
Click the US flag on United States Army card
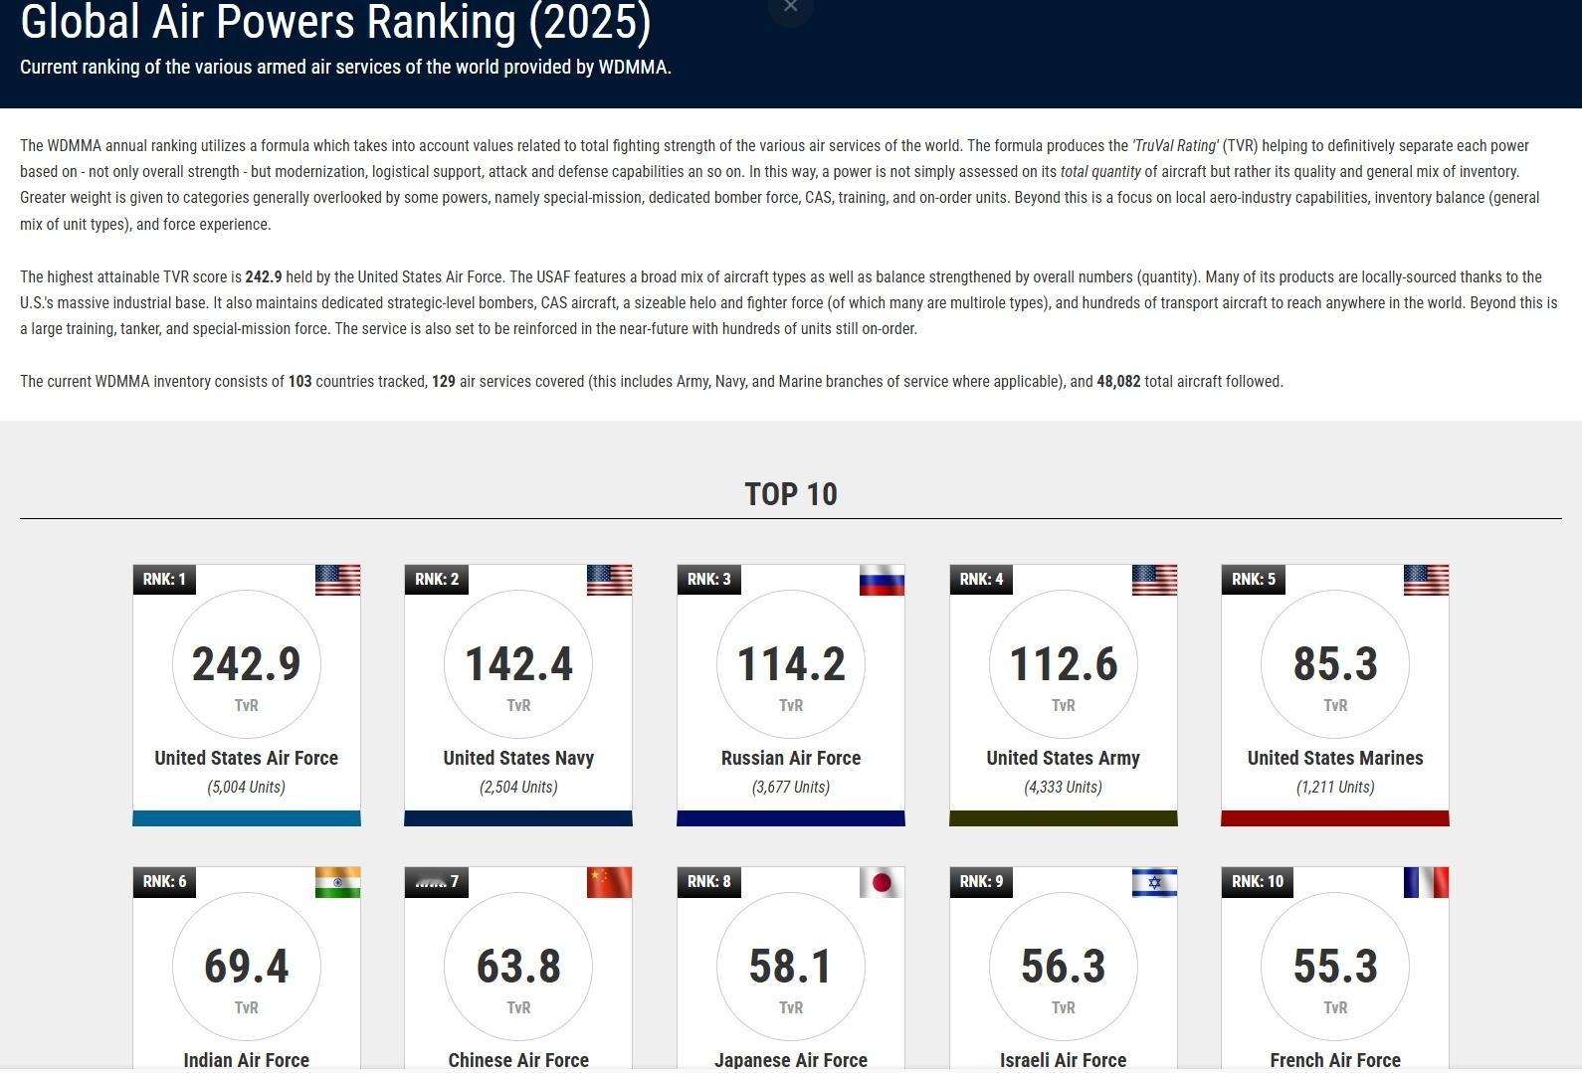click(x=1154, y=580)
